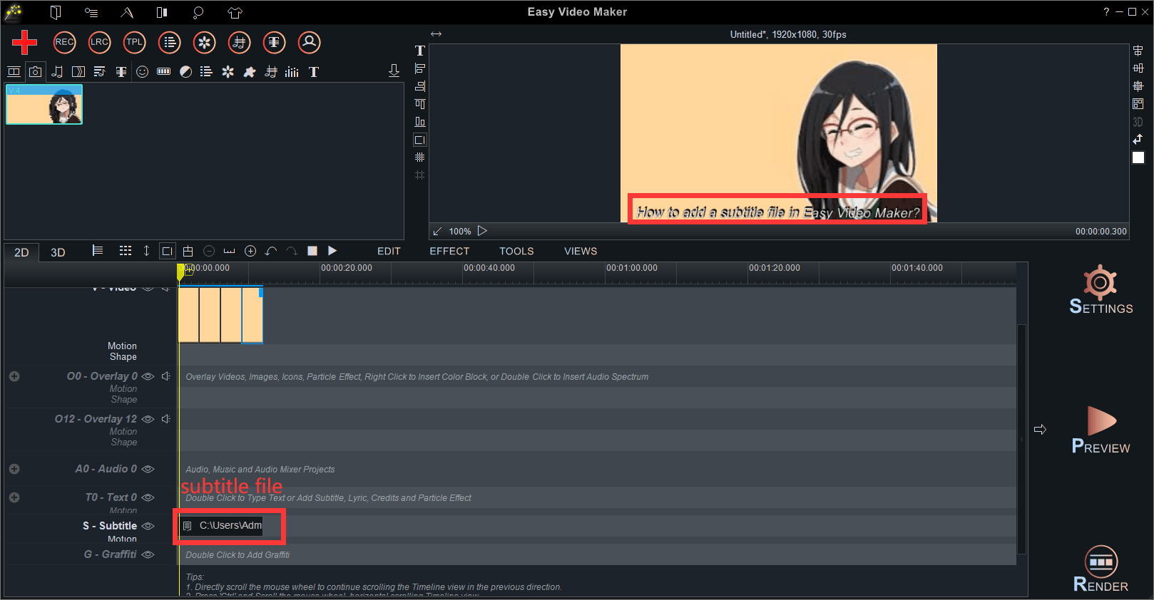Click the round text-lines icon next to TPL

tap(169, 42)
